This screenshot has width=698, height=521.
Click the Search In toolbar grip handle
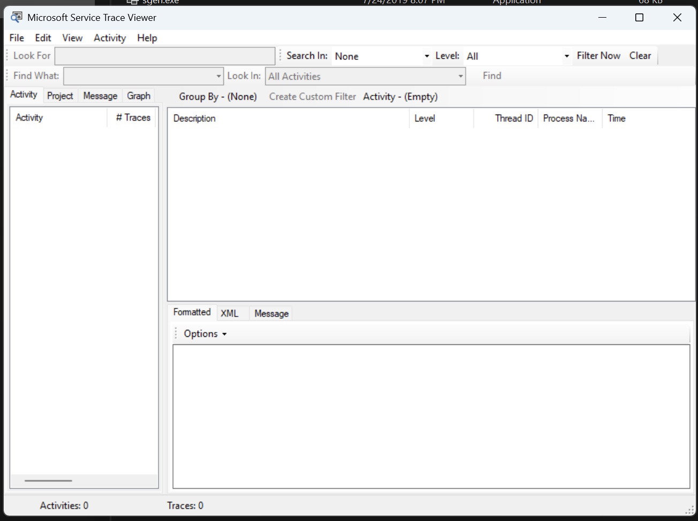(280, 56)
